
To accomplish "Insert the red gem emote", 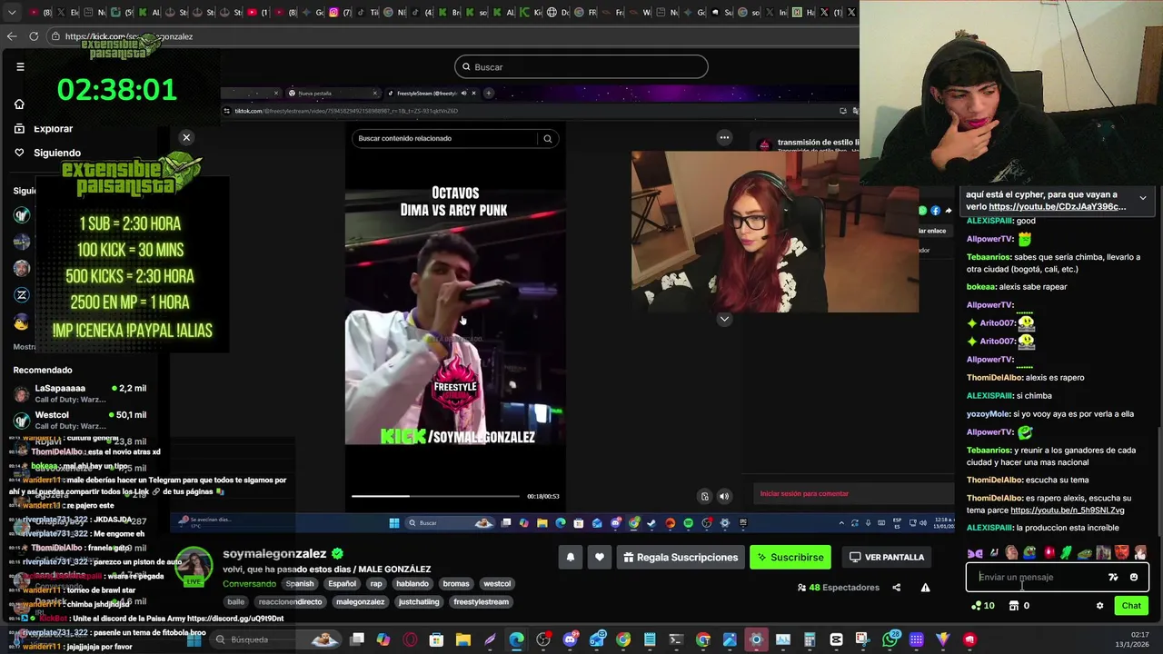I will click(x=1049, y=553).
